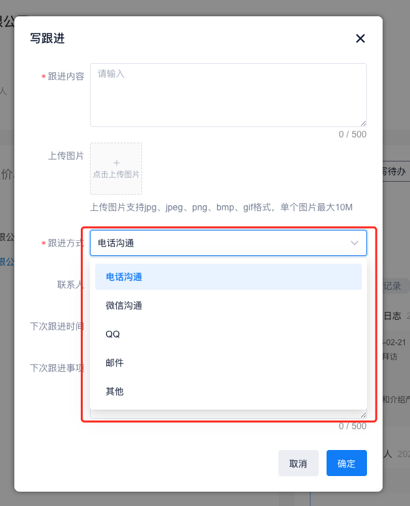Close the 写跟进 dialog with X

360,38
